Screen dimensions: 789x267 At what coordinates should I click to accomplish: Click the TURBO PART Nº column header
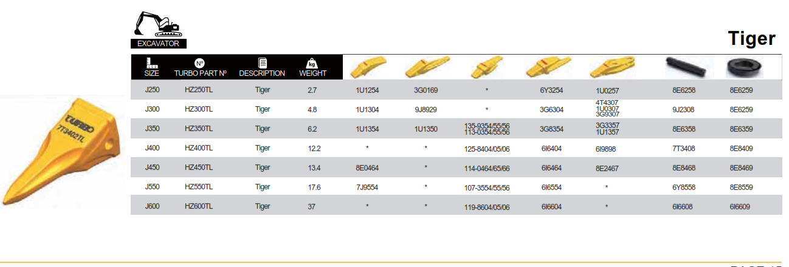(200, 73)
